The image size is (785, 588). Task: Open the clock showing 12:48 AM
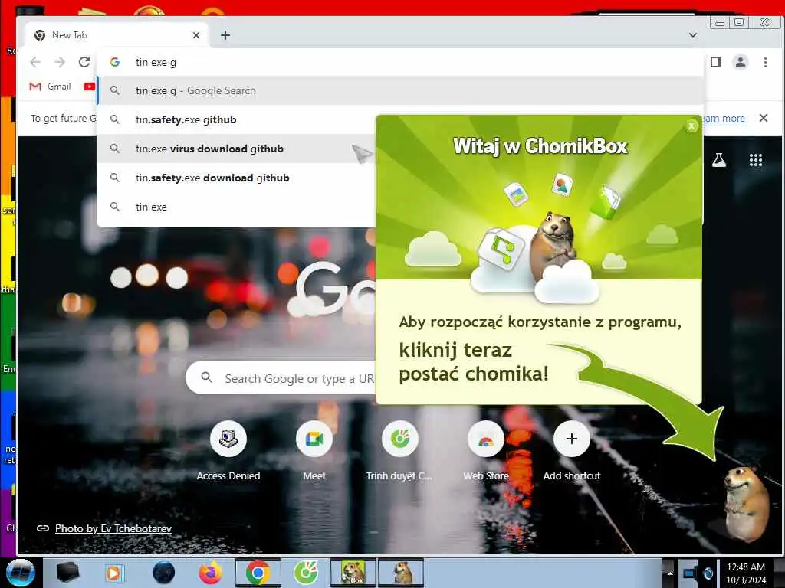(x=746, y=573)
